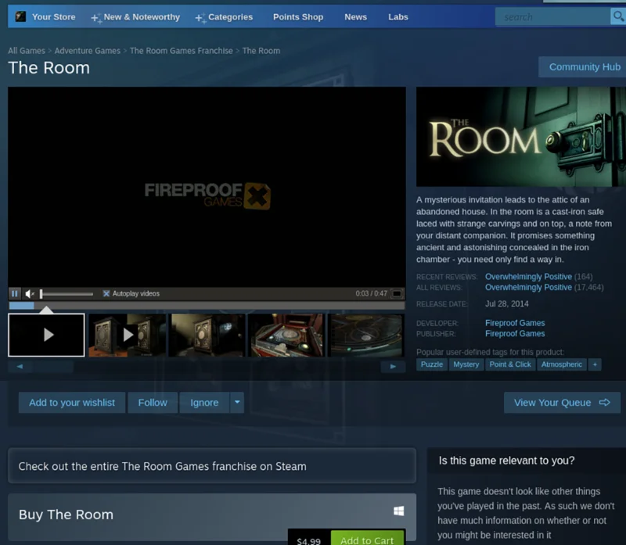Unmute the video with the speaker icon

point(30,294)
